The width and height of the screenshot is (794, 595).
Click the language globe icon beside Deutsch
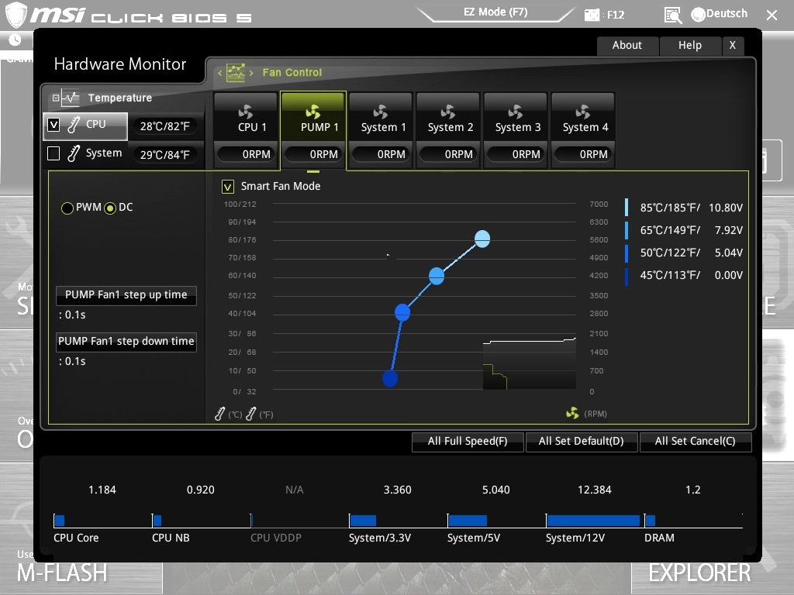pos(698,14)
